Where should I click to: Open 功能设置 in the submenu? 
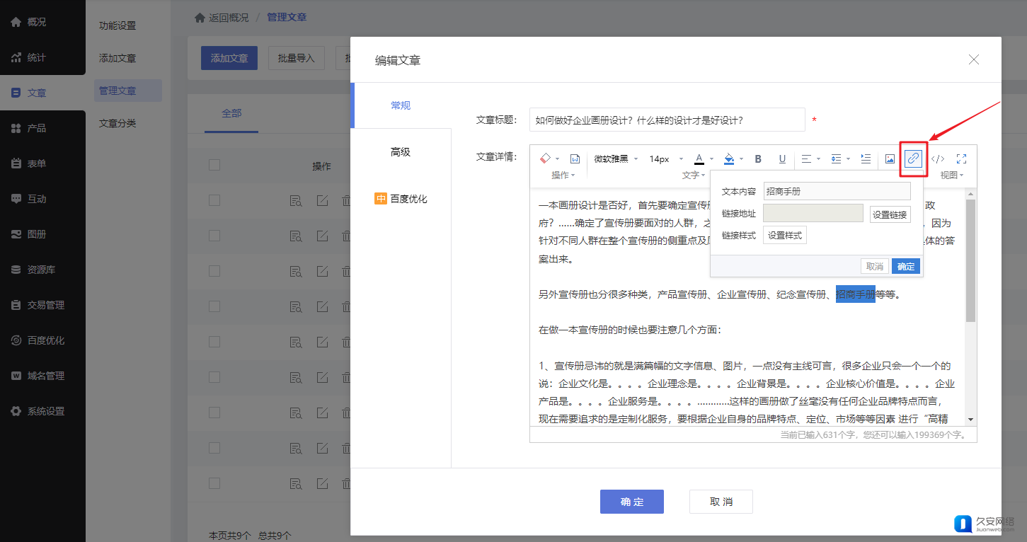click(117, 25)
